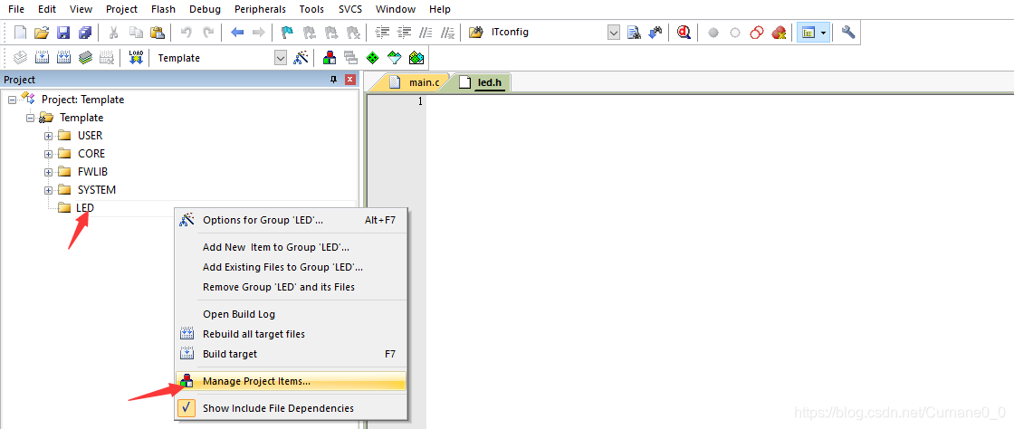Open Options for Target magic wand icon
Viewport: 1014px width, 429px height.
pos(301,58)
